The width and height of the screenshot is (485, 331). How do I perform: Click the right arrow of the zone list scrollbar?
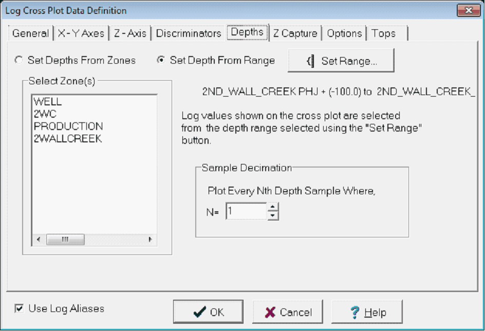point(150,239)
